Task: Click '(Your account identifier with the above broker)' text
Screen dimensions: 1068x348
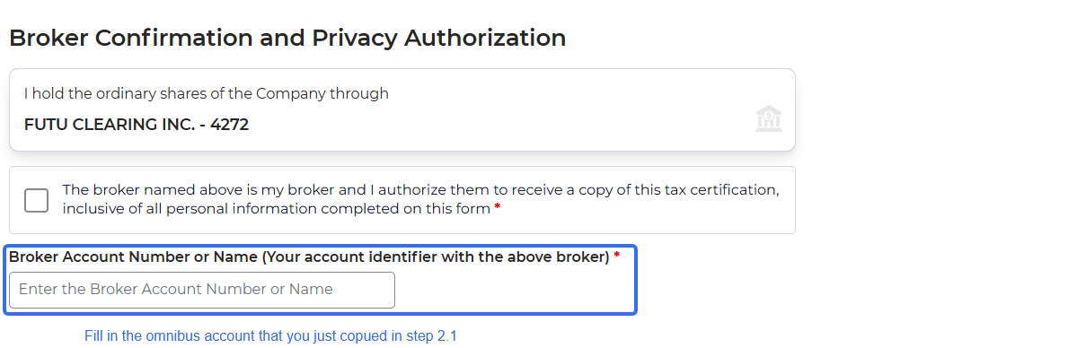Action: click(436, 257)
